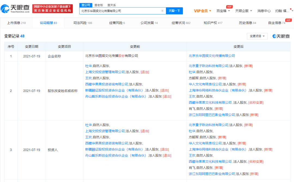Viewport: 294px width, 182px height.
Task: Click into the company name search field
Action: point(120,11)
